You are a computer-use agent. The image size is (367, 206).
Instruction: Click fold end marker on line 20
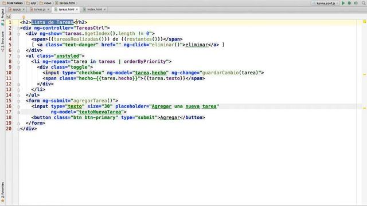click(18, 129)
